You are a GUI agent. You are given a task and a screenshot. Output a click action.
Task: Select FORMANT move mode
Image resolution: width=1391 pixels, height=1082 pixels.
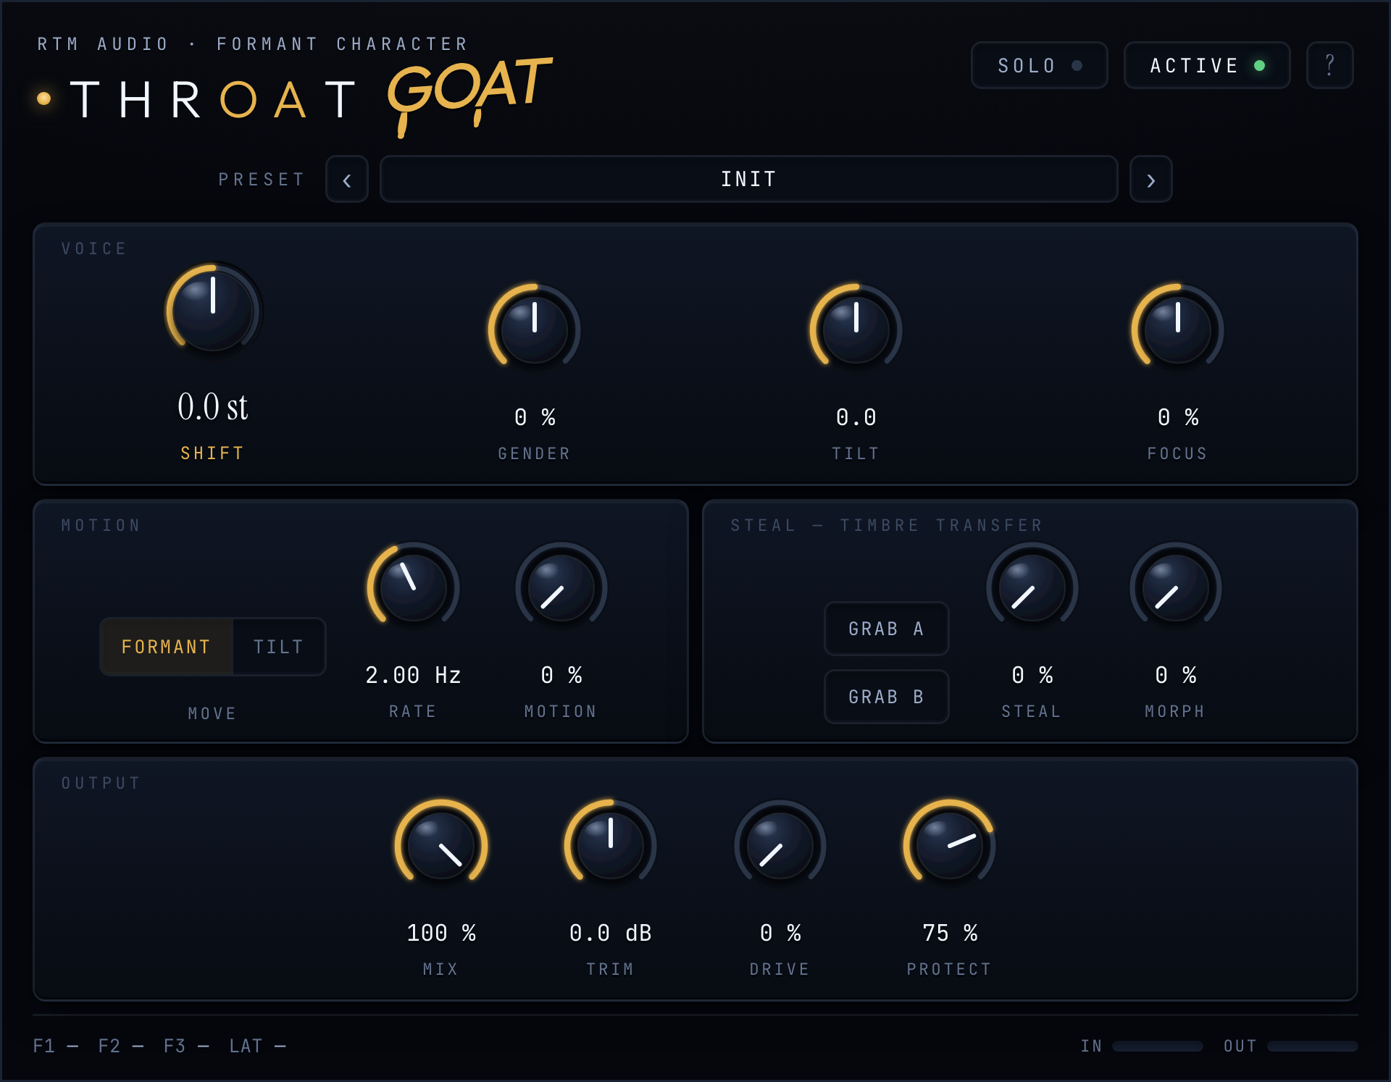tap(167, 647)
